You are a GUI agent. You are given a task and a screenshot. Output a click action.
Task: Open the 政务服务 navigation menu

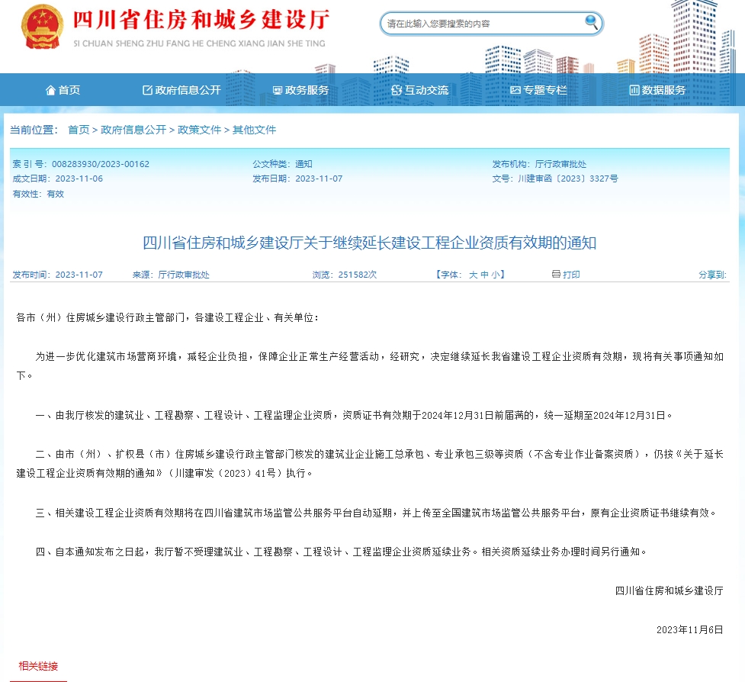click(300, 90)
